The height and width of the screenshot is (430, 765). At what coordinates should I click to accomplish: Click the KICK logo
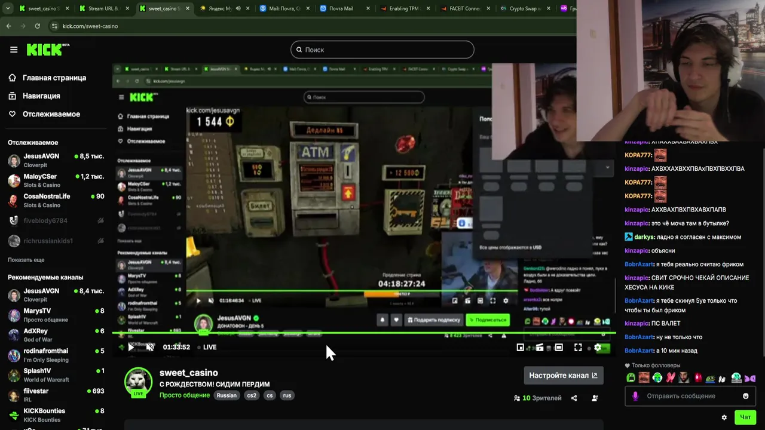point(48,50)
